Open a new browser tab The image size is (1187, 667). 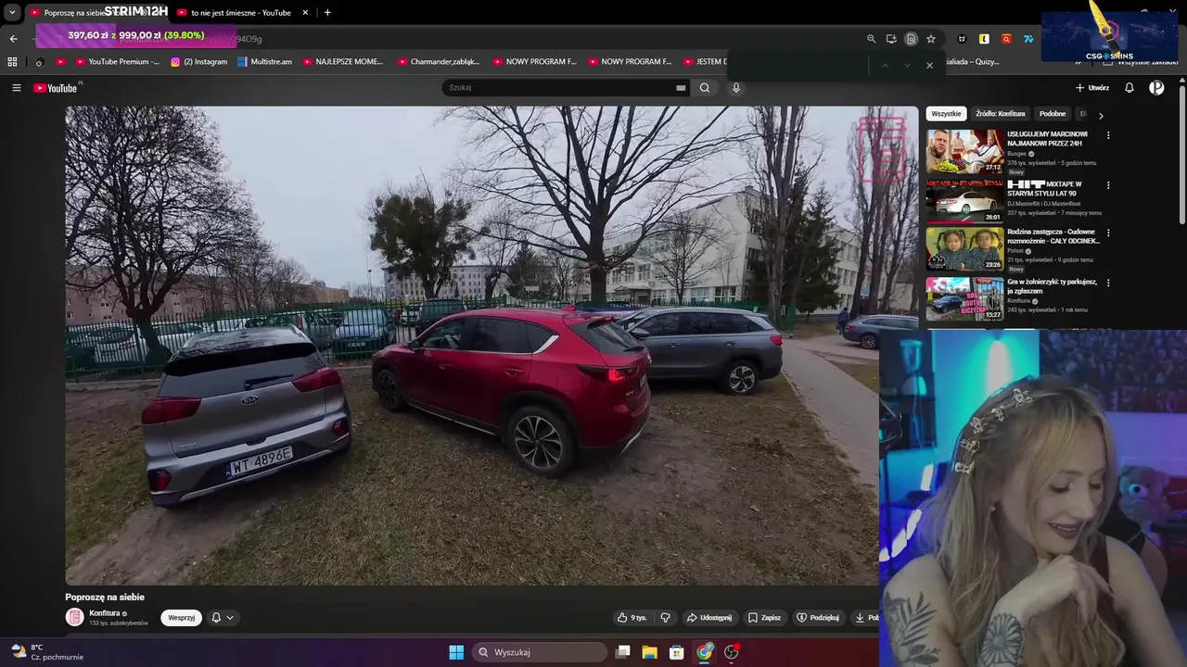[x=327, y=13]
